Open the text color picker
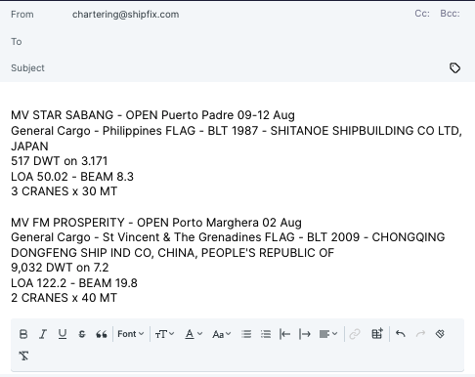Screen dimensions: 475x377 [194, 334]
